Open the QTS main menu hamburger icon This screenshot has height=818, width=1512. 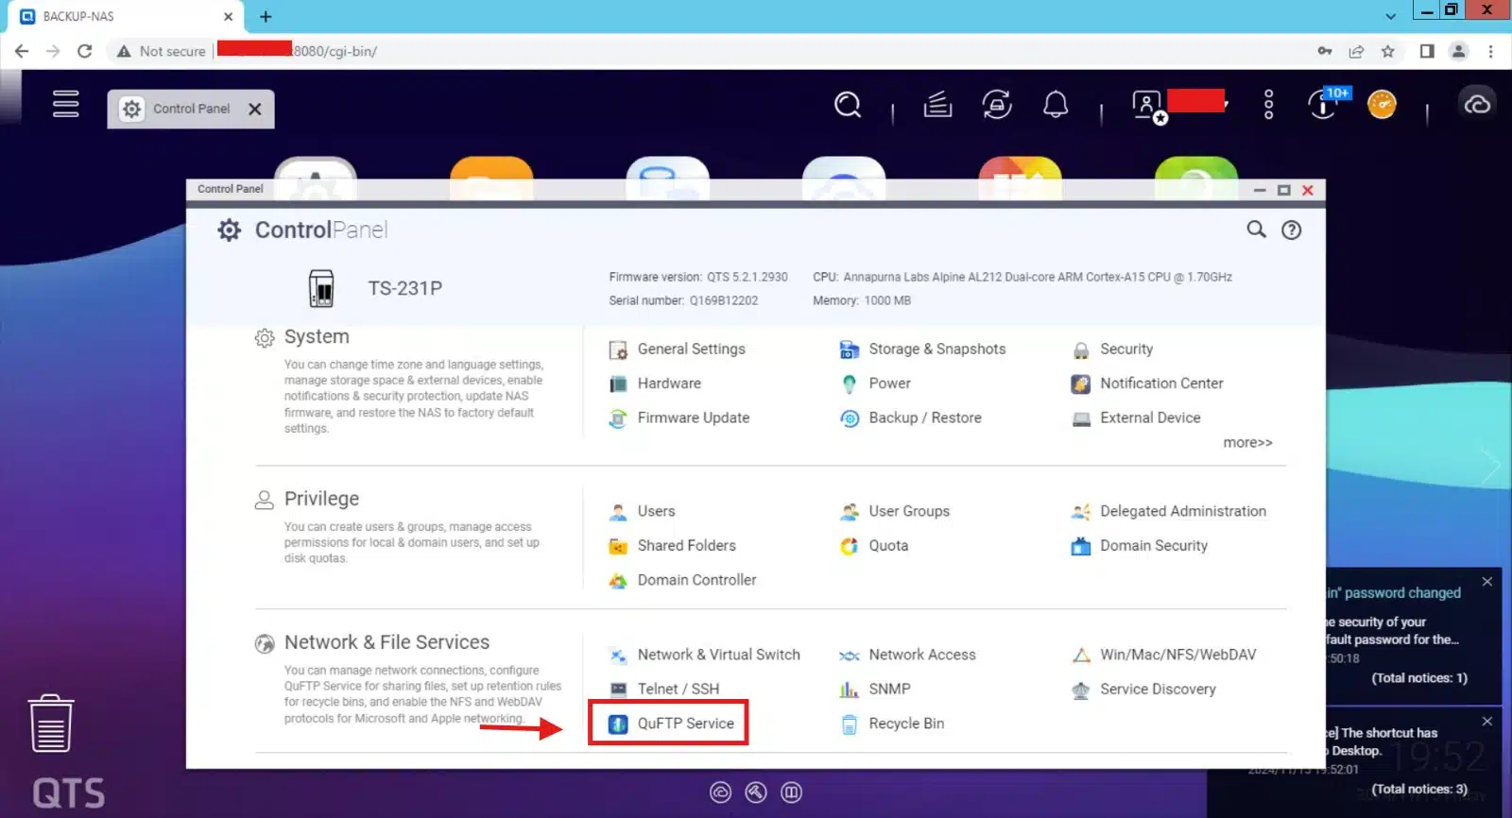65,104
